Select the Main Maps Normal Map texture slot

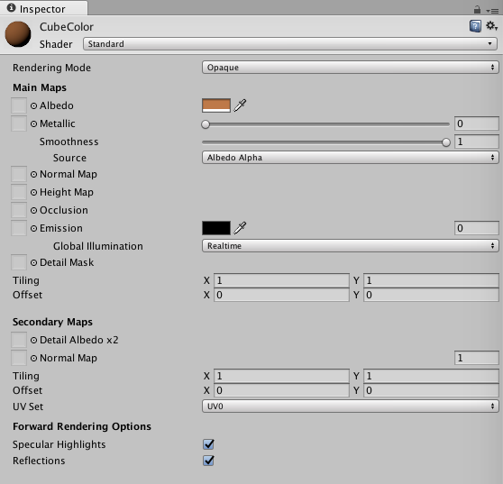pos(19,174)
